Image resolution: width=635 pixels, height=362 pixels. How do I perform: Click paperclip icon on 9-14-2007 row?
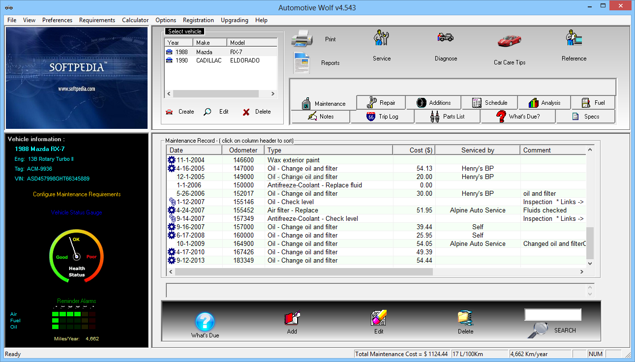pos(172,218)
